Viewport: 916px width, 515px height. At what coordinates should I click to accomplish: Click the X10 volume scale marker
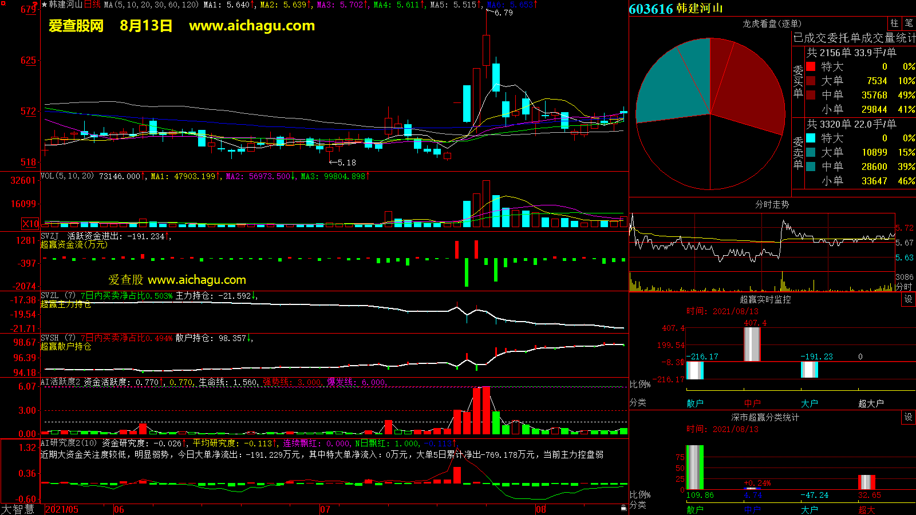tap(30, 224)
